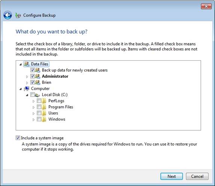Click the Administrator user icon
This screenshot has width=215, height=186.
point(38,76)
